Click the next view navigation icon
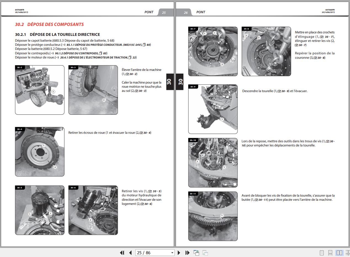This screenshot has width=350, height=257. pyautogui.click(x=205, y=253)
